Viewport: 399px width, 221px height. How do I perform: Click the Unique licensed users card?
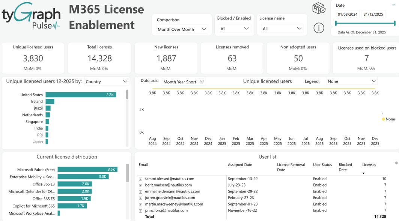[33, 58]
